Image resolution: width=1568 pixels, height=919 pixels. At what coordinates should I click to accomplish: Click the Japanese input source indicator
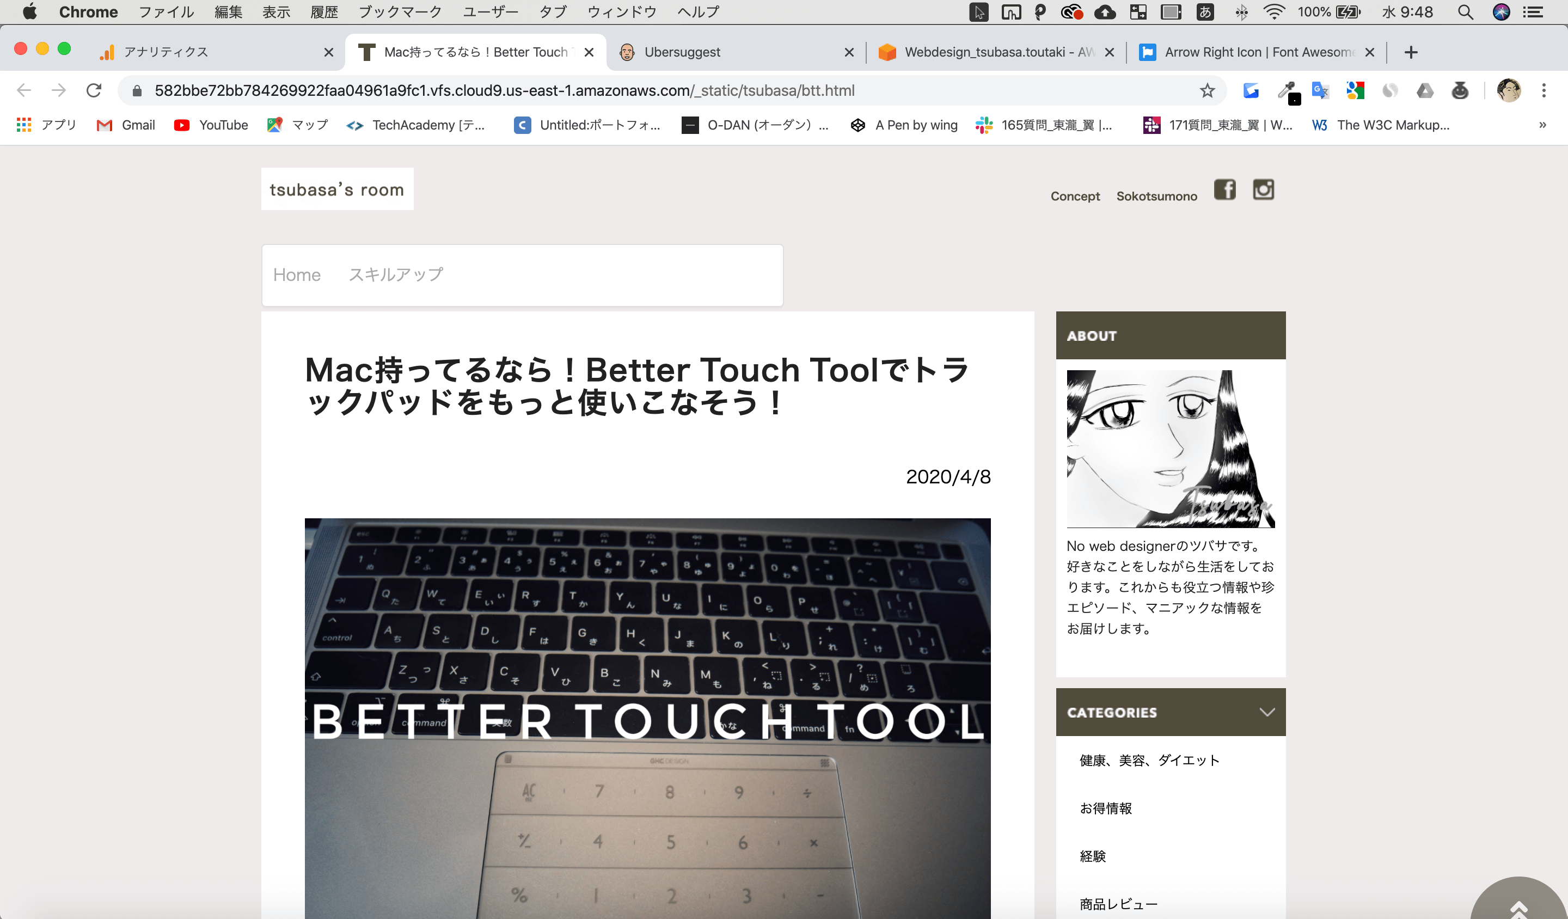[x=1205, y=12]
